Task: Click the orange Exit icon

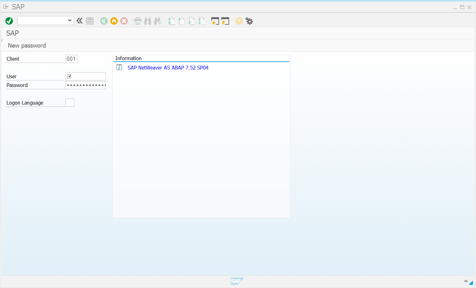Action: pos(114,21)
